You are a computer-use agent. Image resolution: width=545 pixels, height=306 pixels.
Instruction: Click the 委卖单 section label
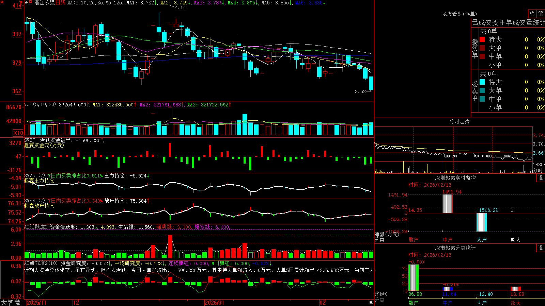475,90
